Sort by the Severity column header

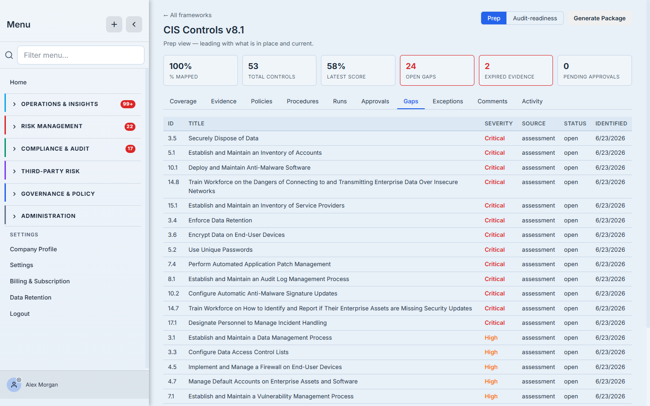pyautogui.click(x=498, y=124)
